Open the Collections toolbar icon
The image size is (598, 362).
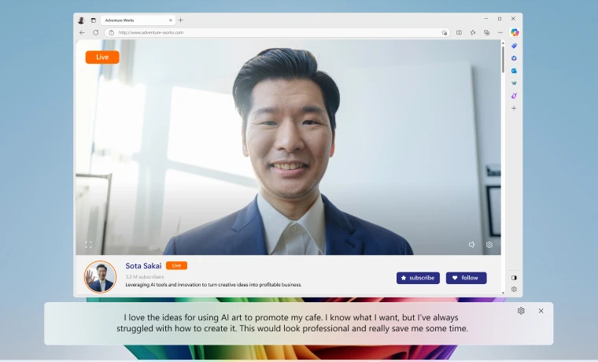(486, 32)
